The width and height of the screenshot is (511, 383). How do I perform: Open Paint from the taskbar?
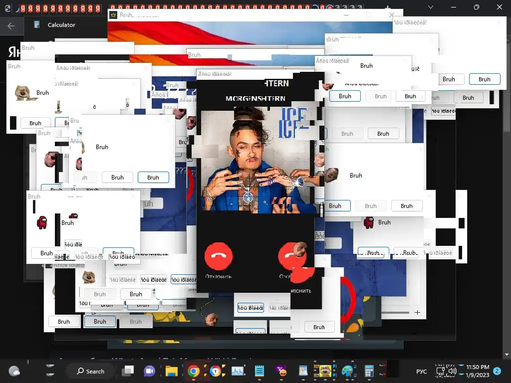[x=347, y=371]
